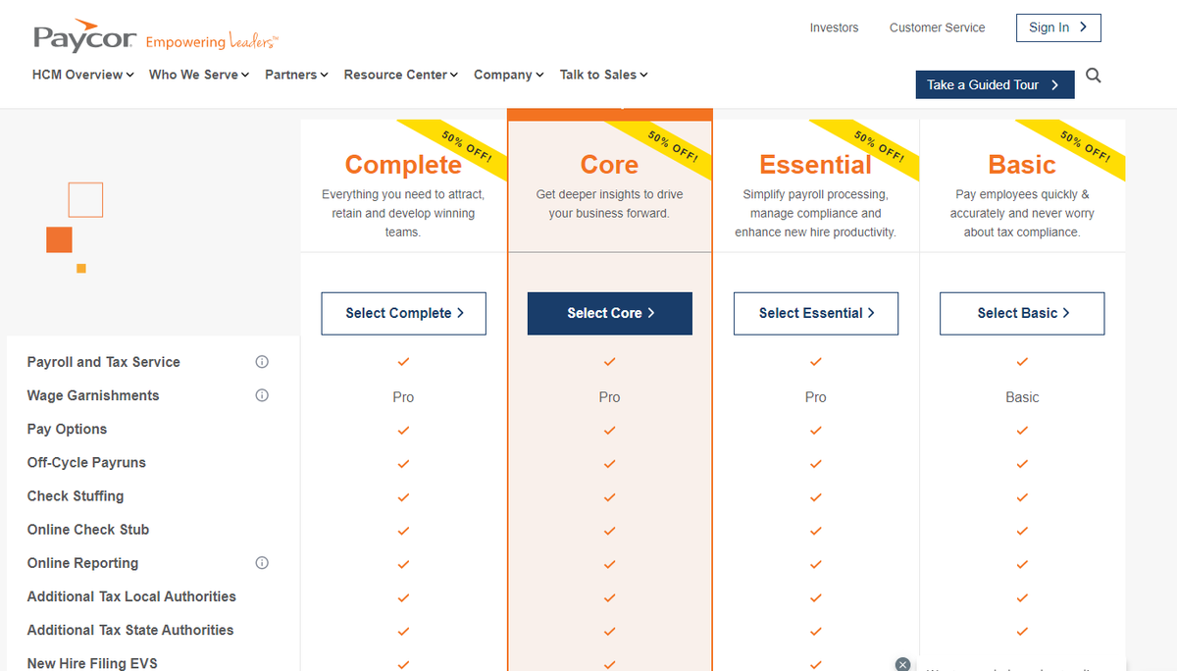1177x671 pixels.
Task: Click info icon beside Online Reporting
Action: 262,563
